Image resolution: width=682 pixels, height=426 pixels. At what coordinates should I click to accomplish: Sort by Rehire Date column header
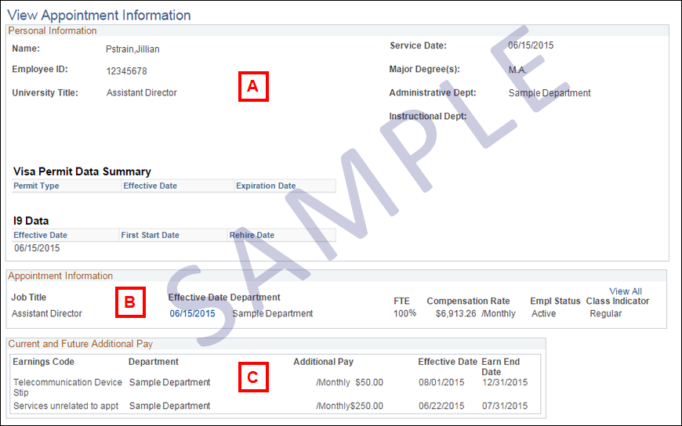click(252, 235)
